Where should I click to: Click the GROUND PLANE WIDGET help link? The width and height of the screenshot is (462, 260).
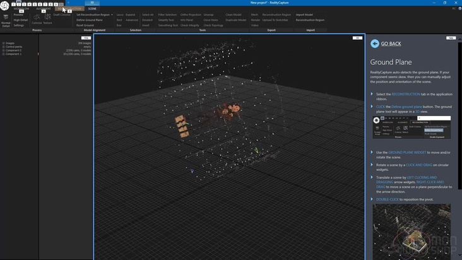pyautogui.click(x=407, y=152)
